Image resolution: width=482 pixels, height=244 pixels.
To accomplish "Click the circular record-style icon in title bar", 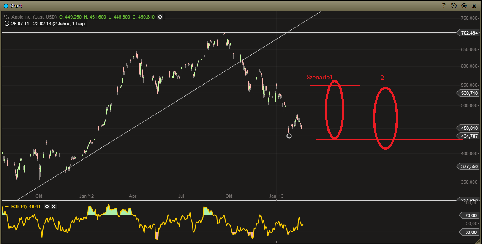I will point(464,5).
